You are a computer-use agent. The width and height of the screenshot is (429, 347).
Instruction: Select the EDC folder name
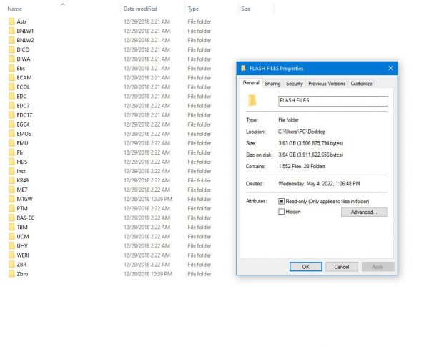tap(21, 97)
